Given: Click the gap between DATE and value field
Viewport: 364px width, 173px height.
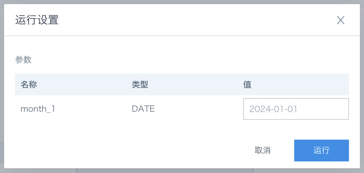Looking at the screenshot, I should point(199,109).
